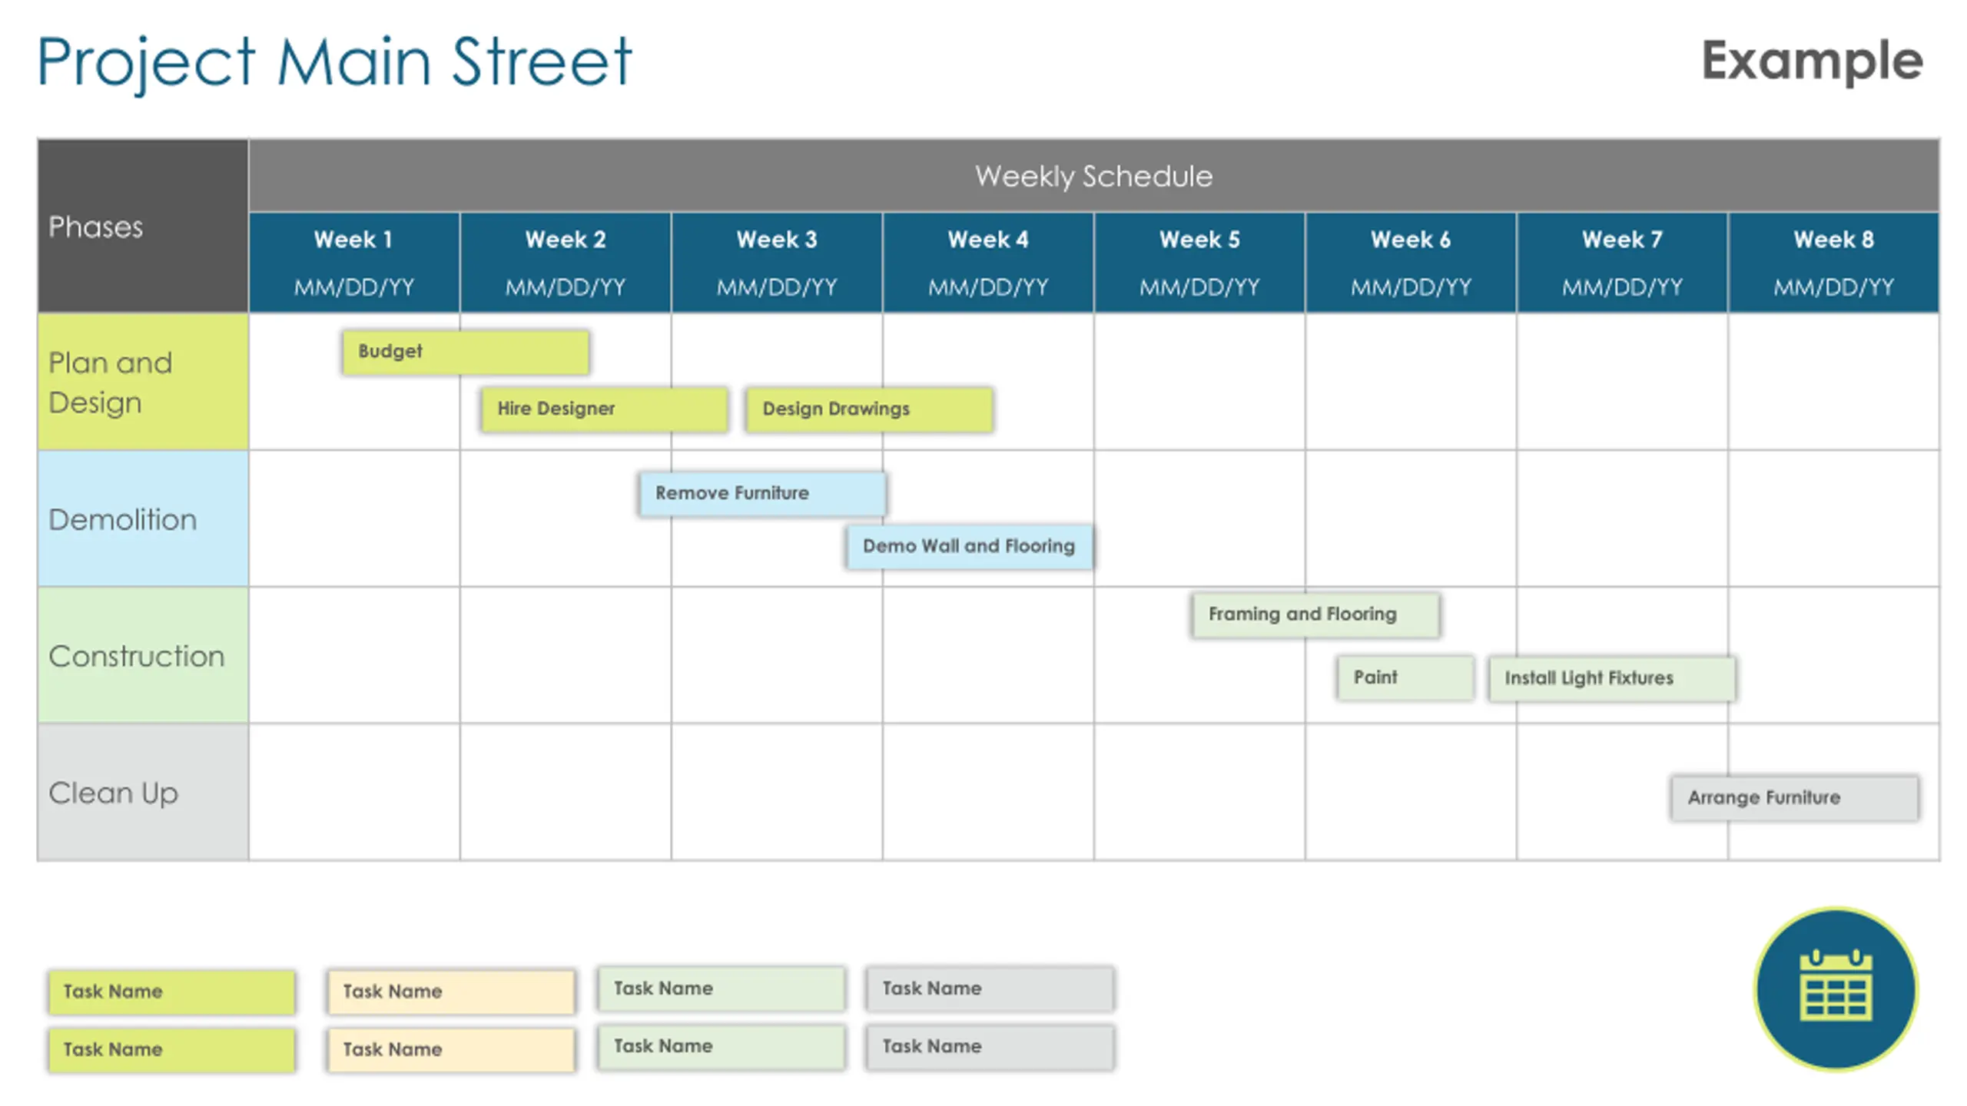Screen dimensions: 1967x1106
Task: Select the lower gray Task Name box
Action: click(x=990, y=1047)
